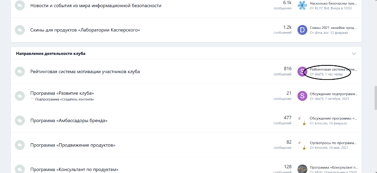This screenshot has width=377, height=173.
Task: Click the date Вчера в 10:53
Action: 341,8
